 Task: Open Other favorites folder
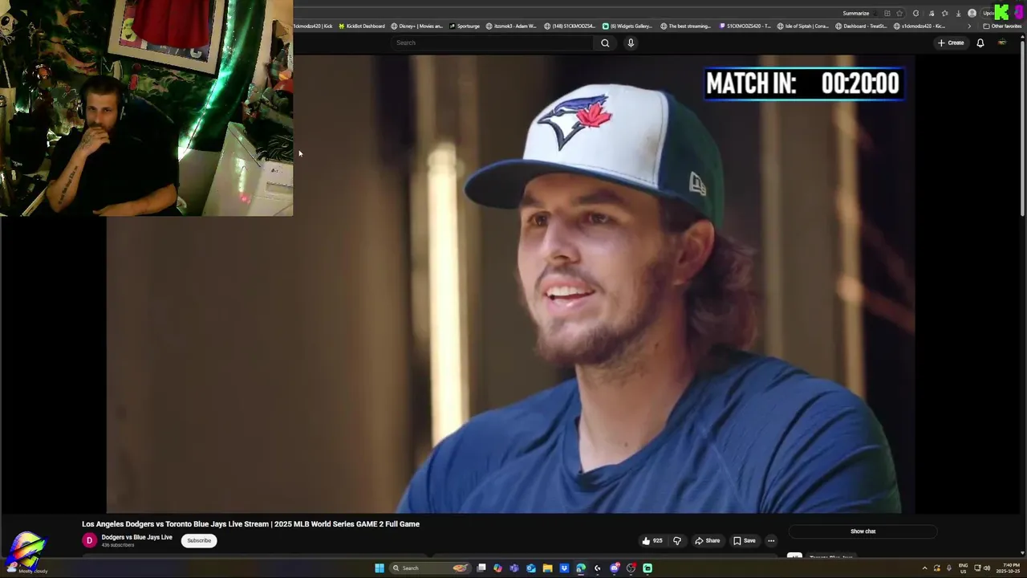coord(1002,26)
